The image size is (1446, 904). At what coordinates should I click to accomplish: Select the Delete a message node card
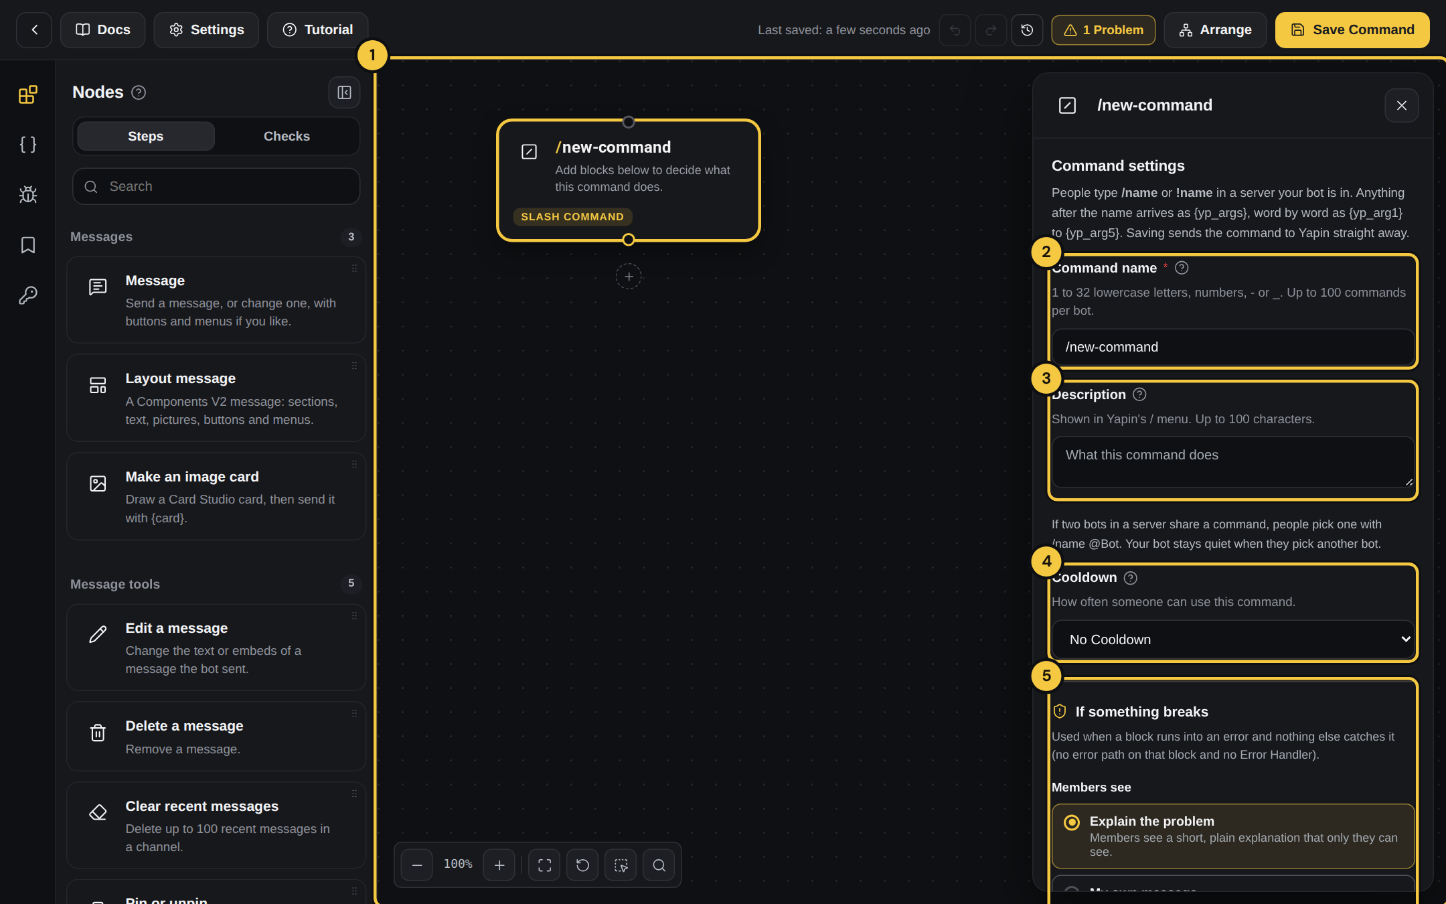point(216,737)
